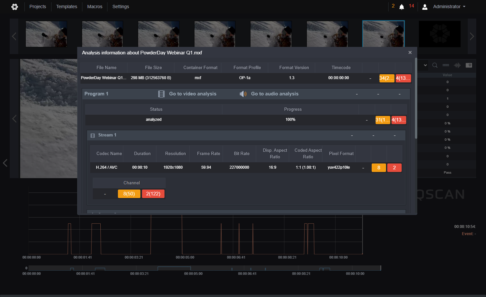Viewport: 486px width, 297px height.
Task: Click the Stream 1 film icon
Action: (93, 135)
